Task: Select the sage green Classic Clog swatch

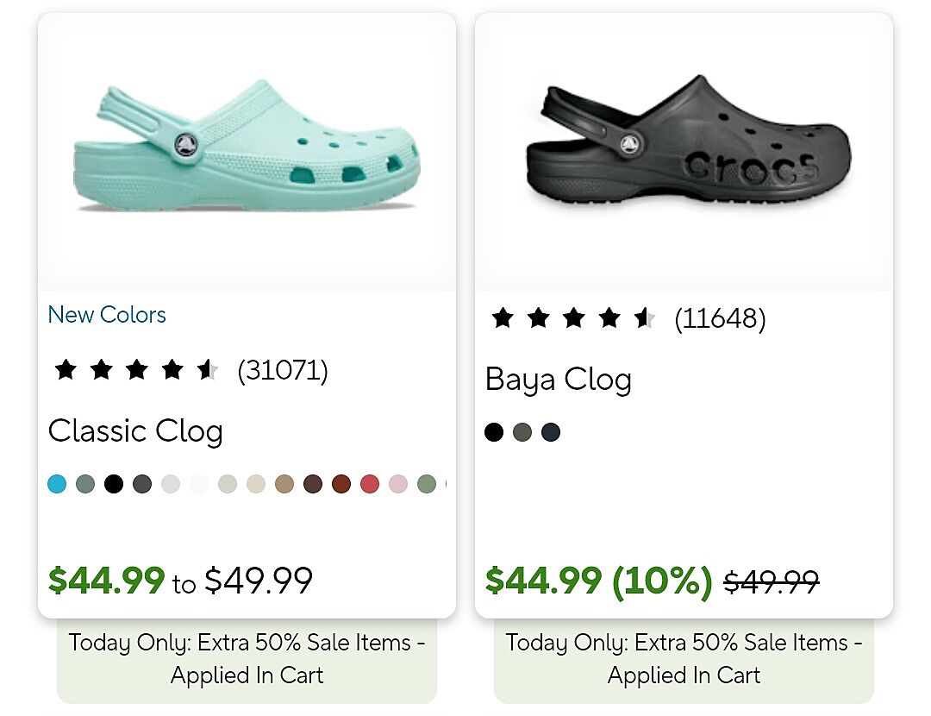Action: pos(427,484)
